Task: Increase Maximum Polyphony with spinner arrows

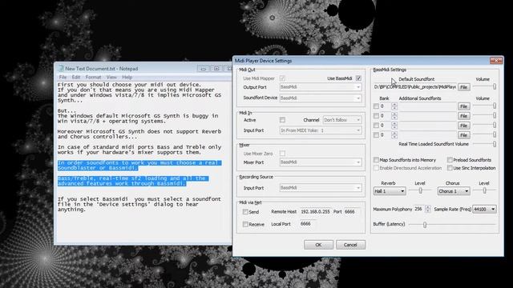Action: click(x=427, y=207)
